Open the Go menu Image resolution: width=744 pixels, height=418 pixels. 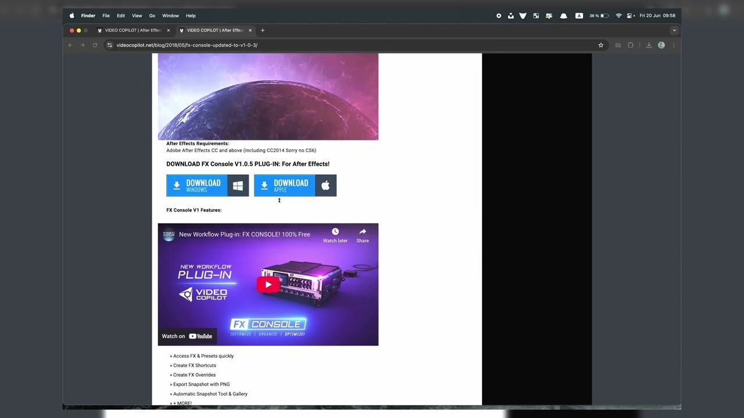coord(152,16)
